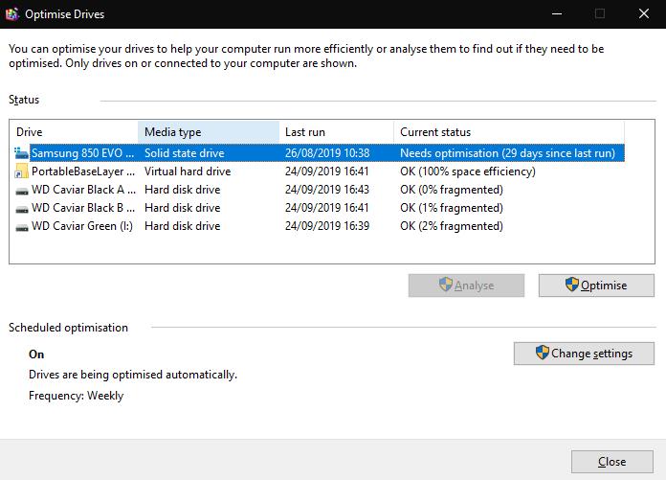Close the dialog with the Close button

click(612, 462)
